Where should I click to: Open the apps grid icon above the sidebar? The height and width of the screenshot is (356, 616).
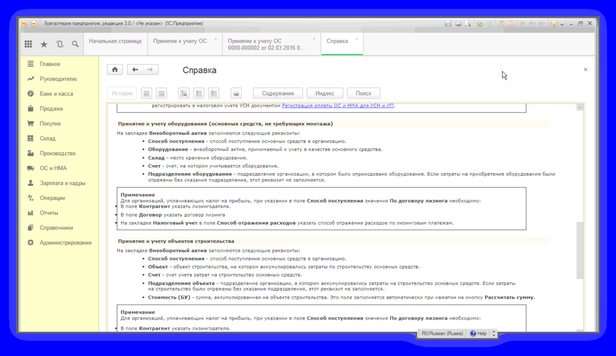[28, 44]
